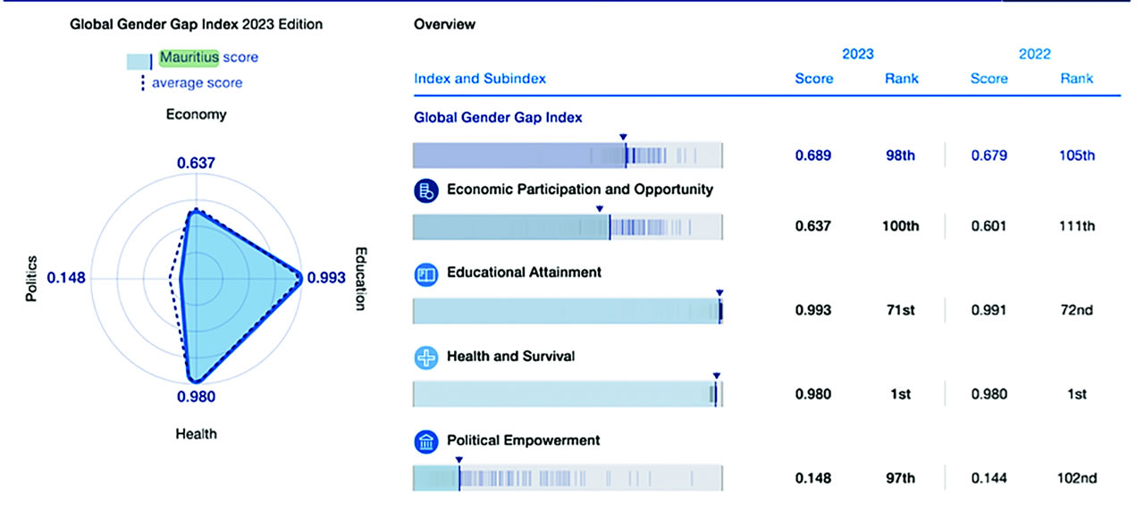Click the 98th rank for 2023

(x=901, y=155)
